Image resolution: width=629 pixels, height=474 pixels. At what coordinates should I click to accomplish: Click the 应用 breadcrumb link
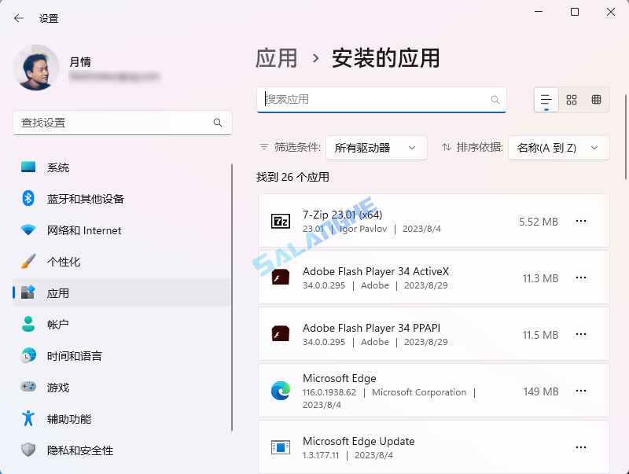click(279, 58)
